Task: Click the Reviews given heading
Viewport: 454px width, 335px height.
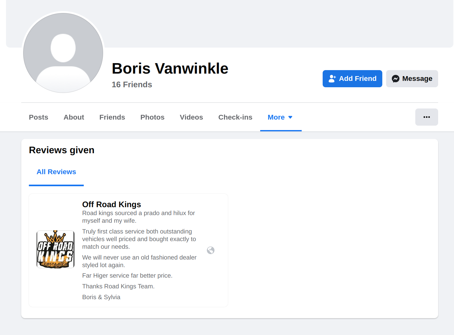Action: pyautogui.click(x=62, y=150)
